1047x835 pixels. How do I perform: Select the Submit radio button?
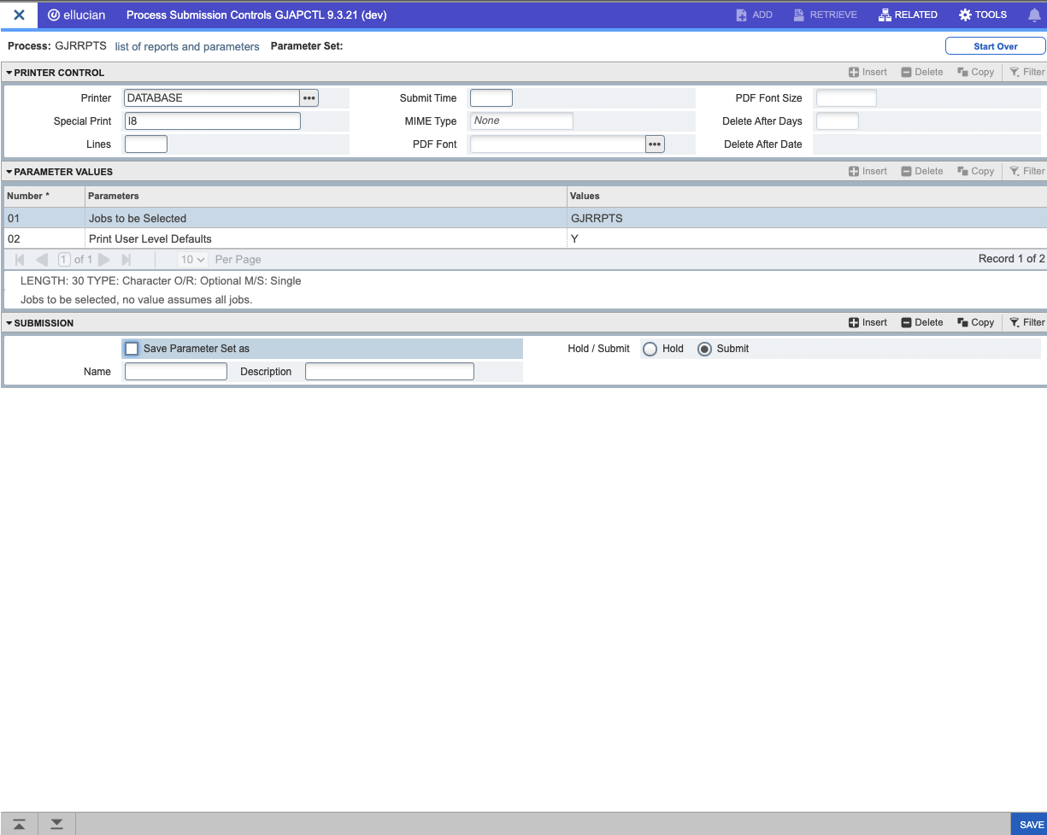pyautogui.click(x=704, y=349)
